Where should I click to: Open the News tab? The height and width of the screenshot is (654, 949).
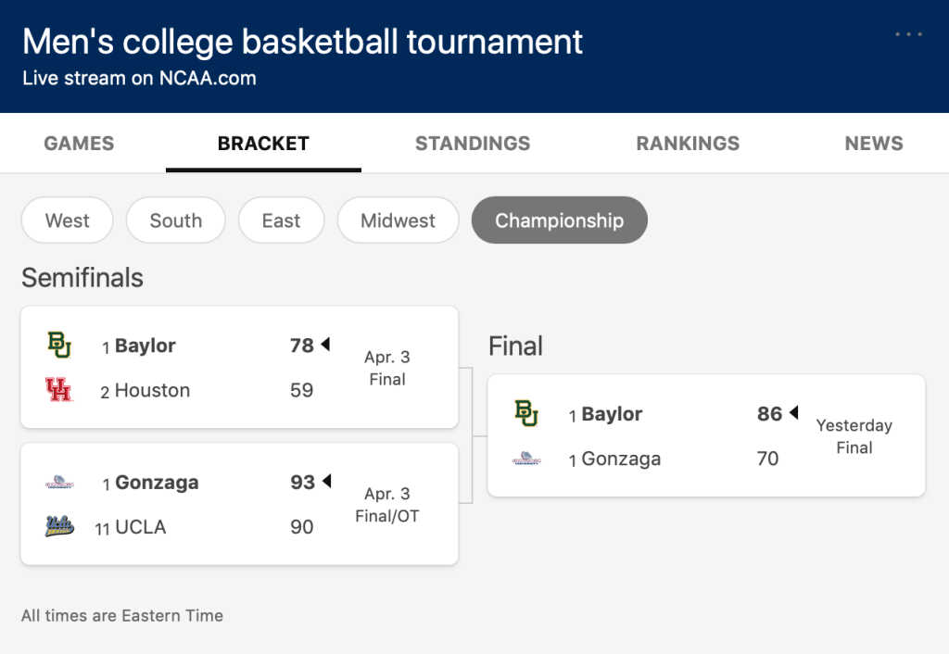tap(873, 144)
